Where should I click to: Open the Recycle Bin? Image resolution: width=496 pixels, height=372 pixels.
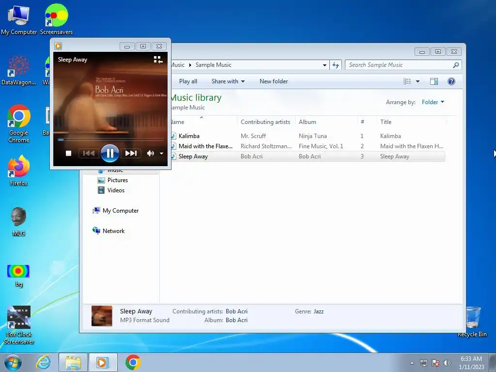point(472,322)
